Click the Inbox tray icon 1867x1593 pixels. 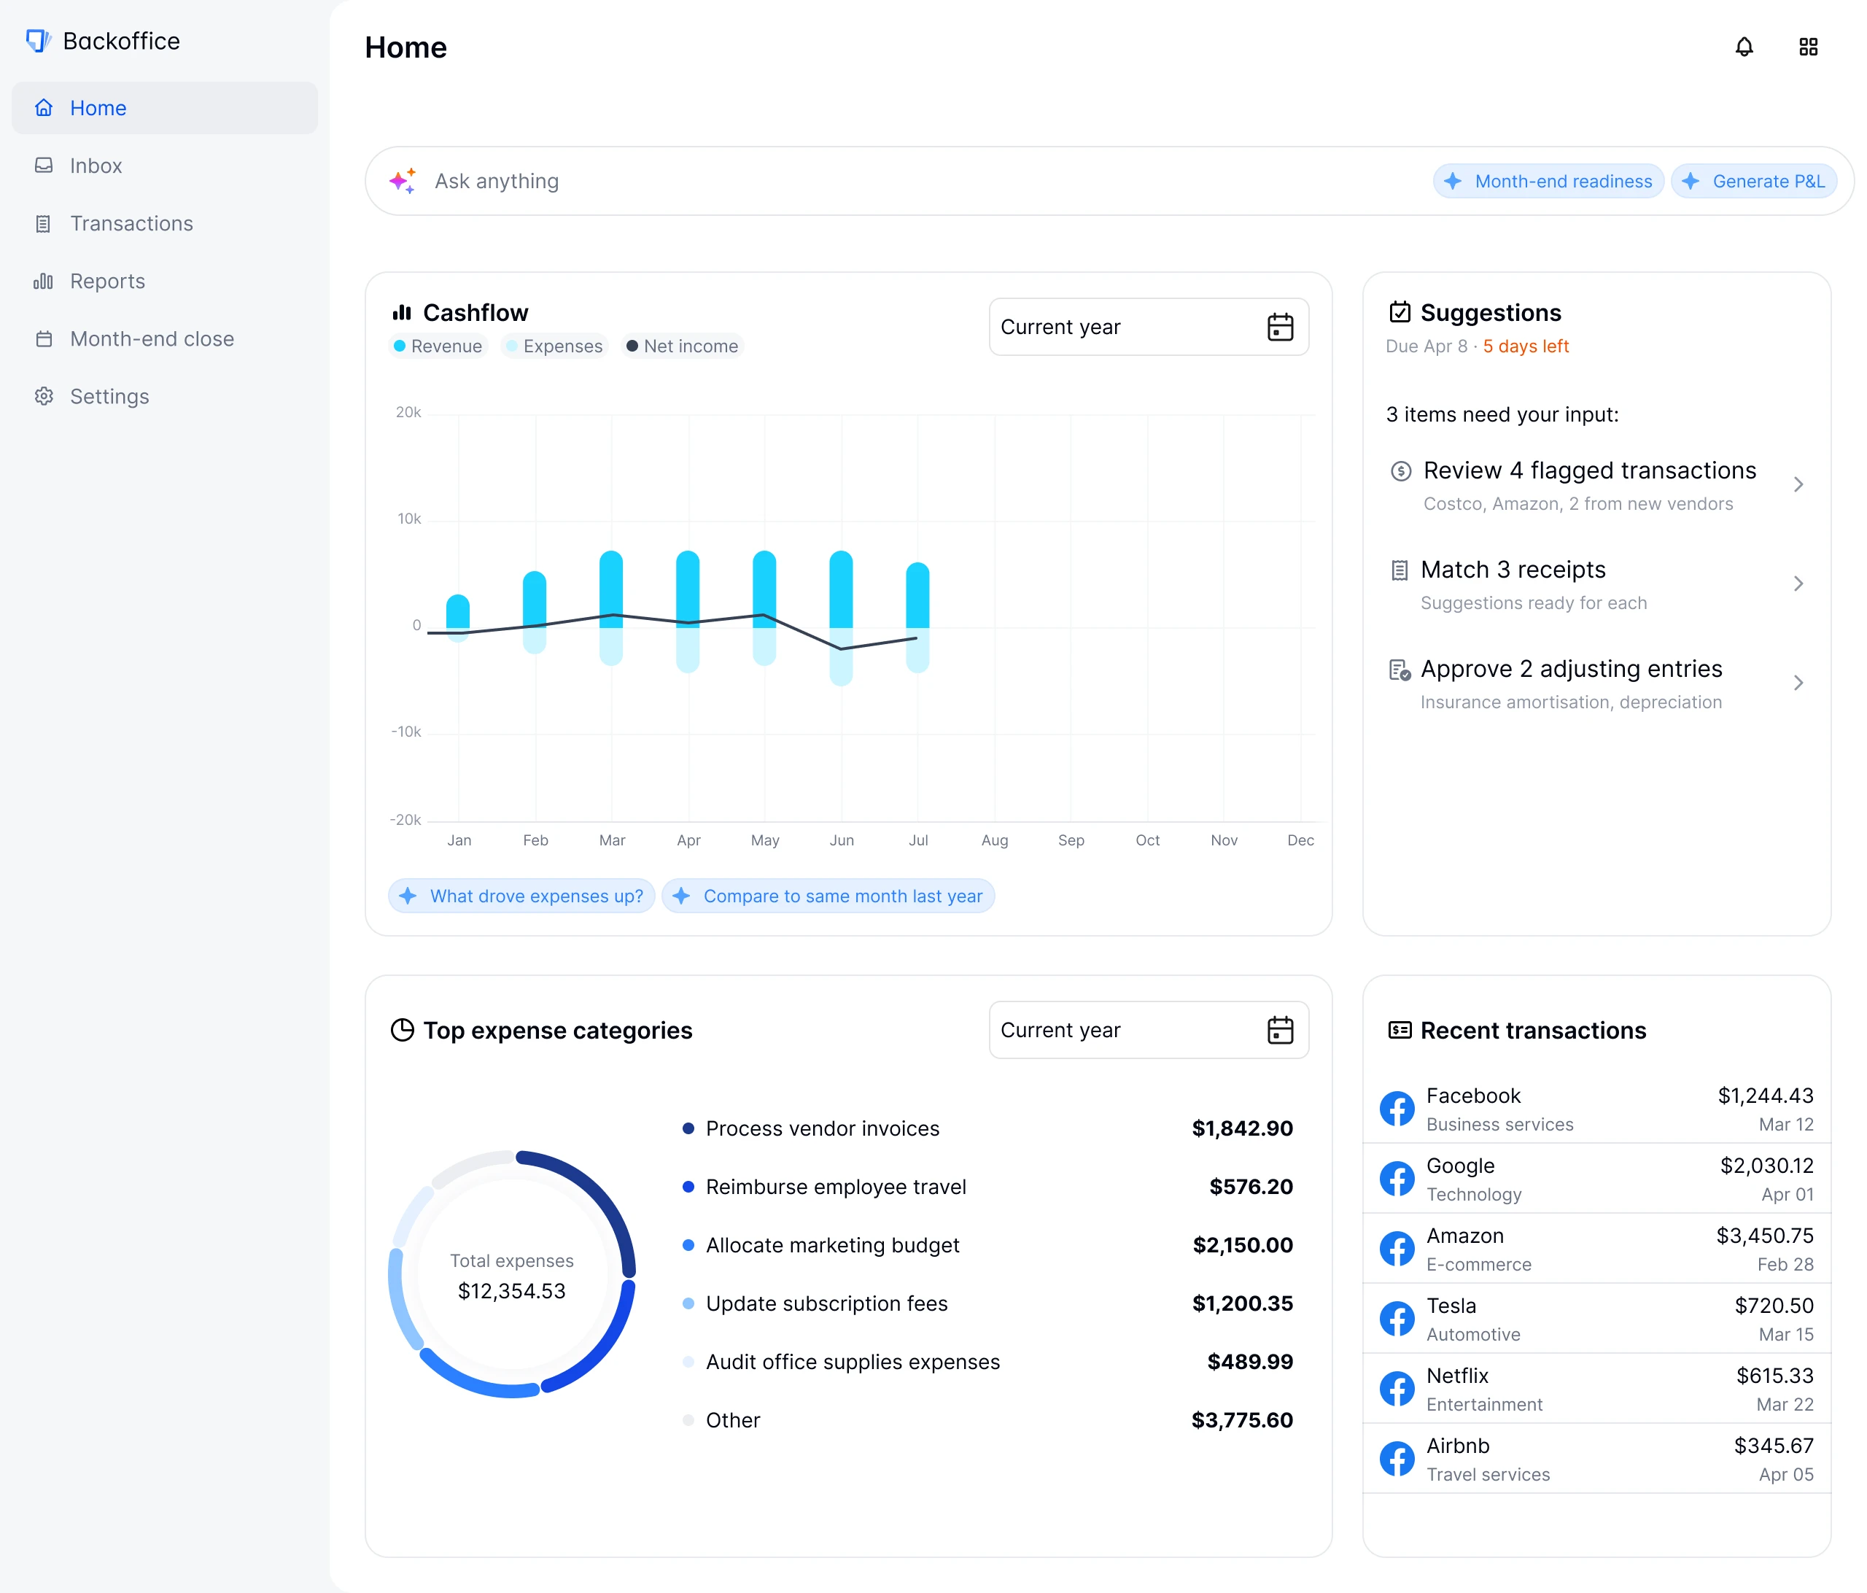point(43,166)
